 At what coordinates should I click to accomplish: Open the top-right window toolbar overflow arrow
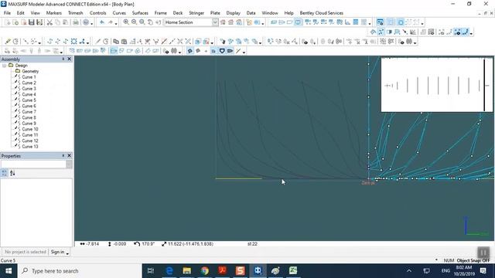pyautogui.click(x=422, y=23)
